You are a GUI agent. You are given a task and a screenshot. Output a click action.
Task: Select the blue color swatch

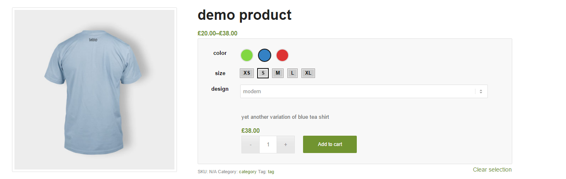coord(265,55)
